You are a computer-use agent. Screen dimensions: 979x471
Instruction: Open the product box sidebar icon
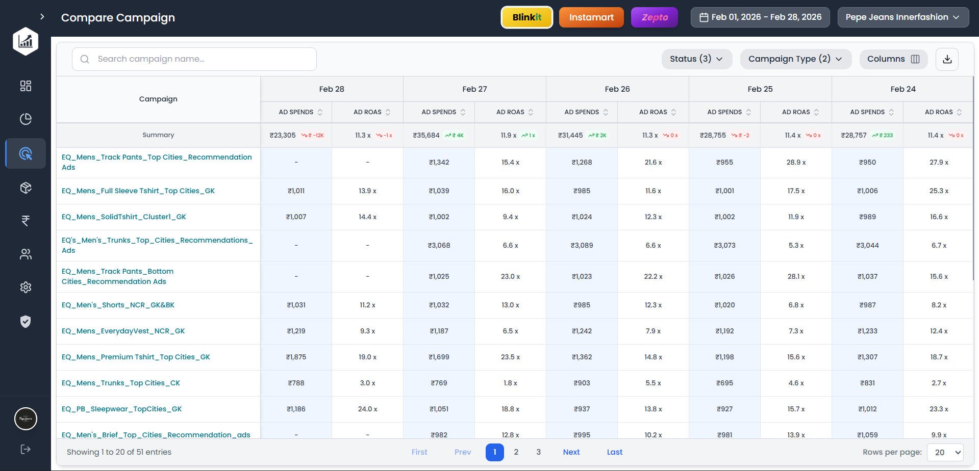[x=26, y=188]
